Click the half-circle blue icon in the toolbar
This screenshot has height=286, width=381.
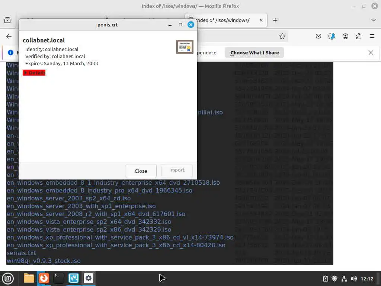pos(332,36)
